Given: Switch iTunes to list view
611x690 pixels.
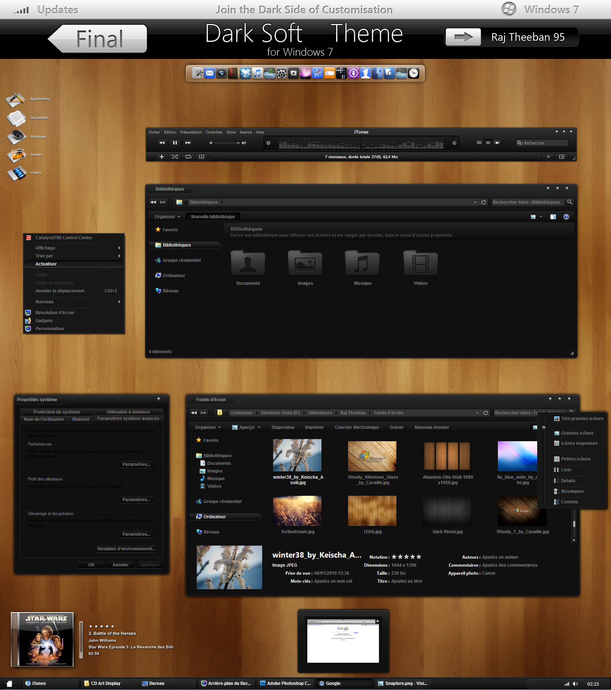Looking at the screenshot, I should point(479,143).
